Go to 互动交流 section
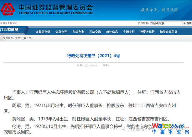 point(95,32)
